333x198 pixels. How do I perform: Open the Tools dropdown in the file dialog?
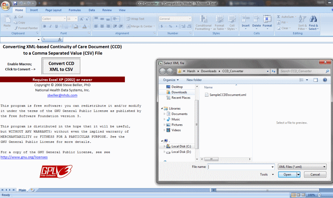tap(267, 174)
